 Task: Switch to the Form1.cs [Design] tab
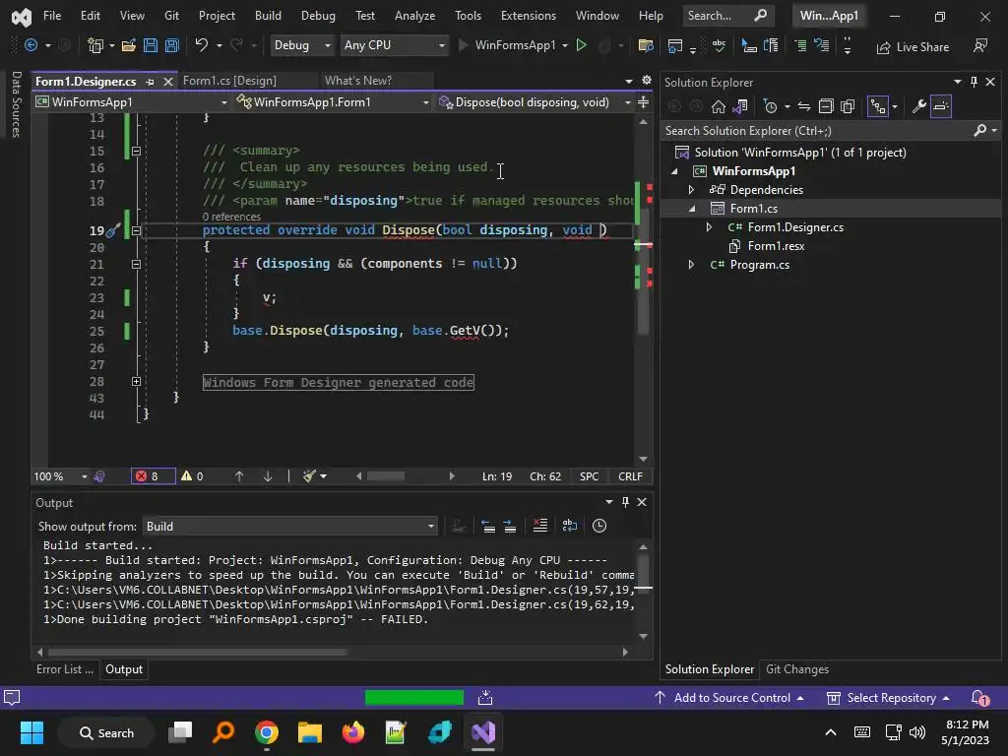(229, 81)
